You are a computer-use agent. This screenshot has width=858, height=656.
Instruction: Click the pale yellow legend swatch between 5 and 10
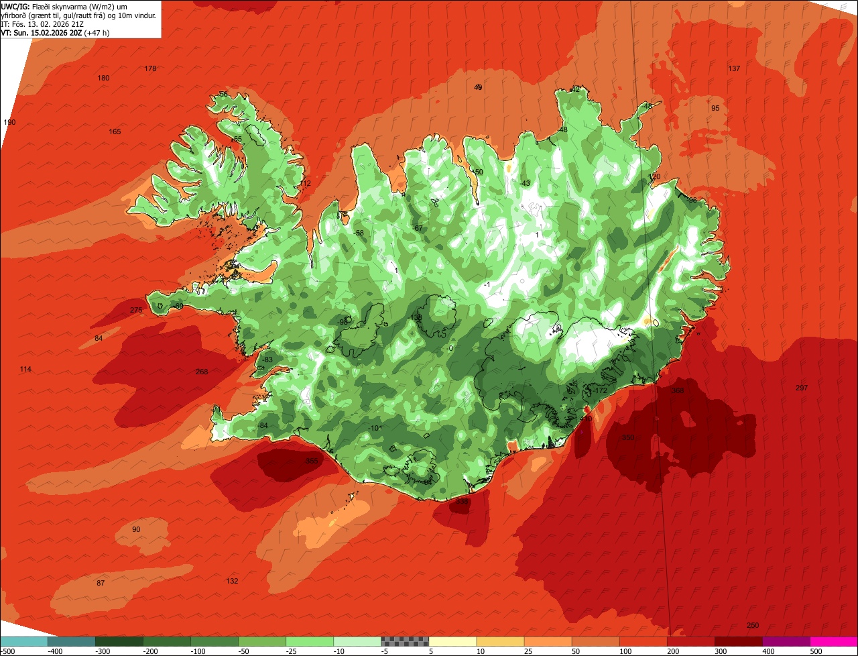(x=453, y=641)
